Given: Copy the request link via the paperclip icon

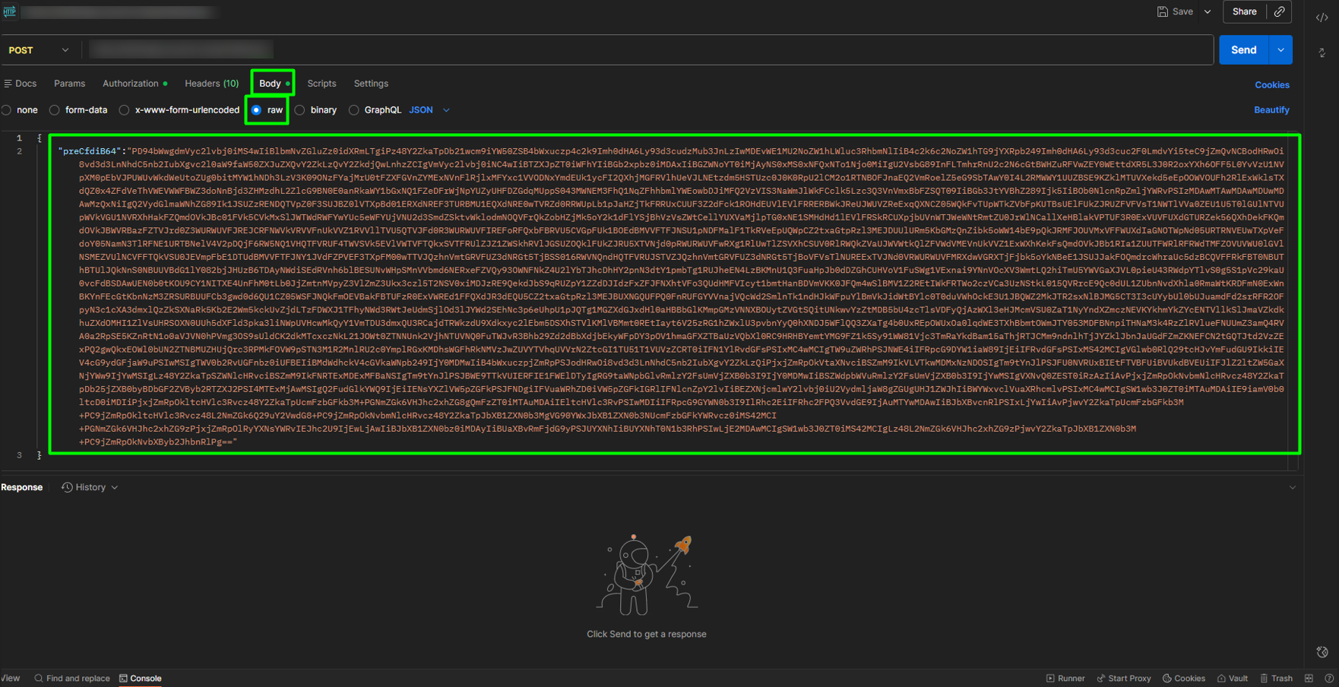Looking at the screenshot, I should (x=1280, y=11).
